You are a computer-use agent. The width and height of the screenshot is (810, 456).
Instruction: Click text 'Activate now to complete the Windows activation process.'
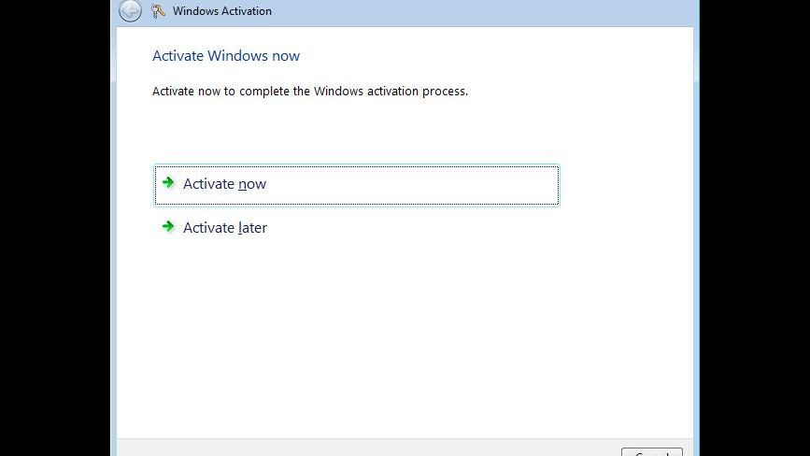pos(310,92)
